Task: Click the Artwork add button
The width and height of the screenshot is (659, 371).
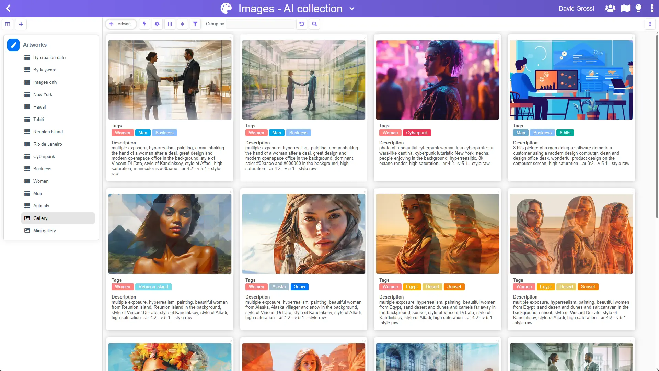Action: (x=121, y=24)
